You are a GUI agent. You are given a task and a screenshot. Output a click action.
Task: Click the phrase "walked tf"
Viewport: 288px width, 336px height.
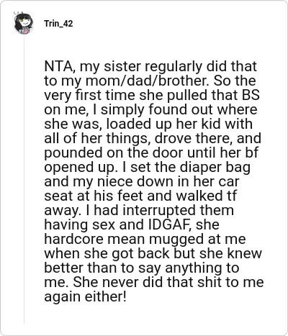pyautogui.click(x=206, y=196)
